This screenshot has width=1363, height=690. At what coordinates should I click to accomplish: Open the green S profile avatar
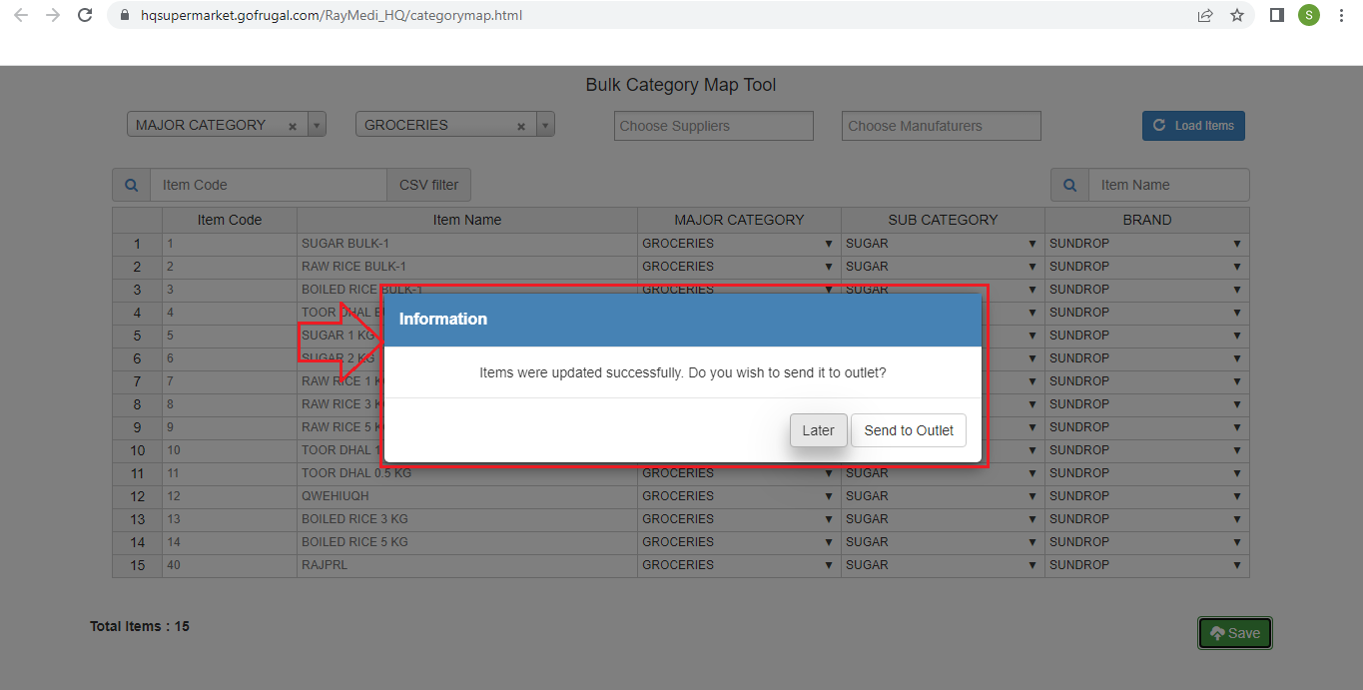pyautogui.click(x=1309, y=15)
